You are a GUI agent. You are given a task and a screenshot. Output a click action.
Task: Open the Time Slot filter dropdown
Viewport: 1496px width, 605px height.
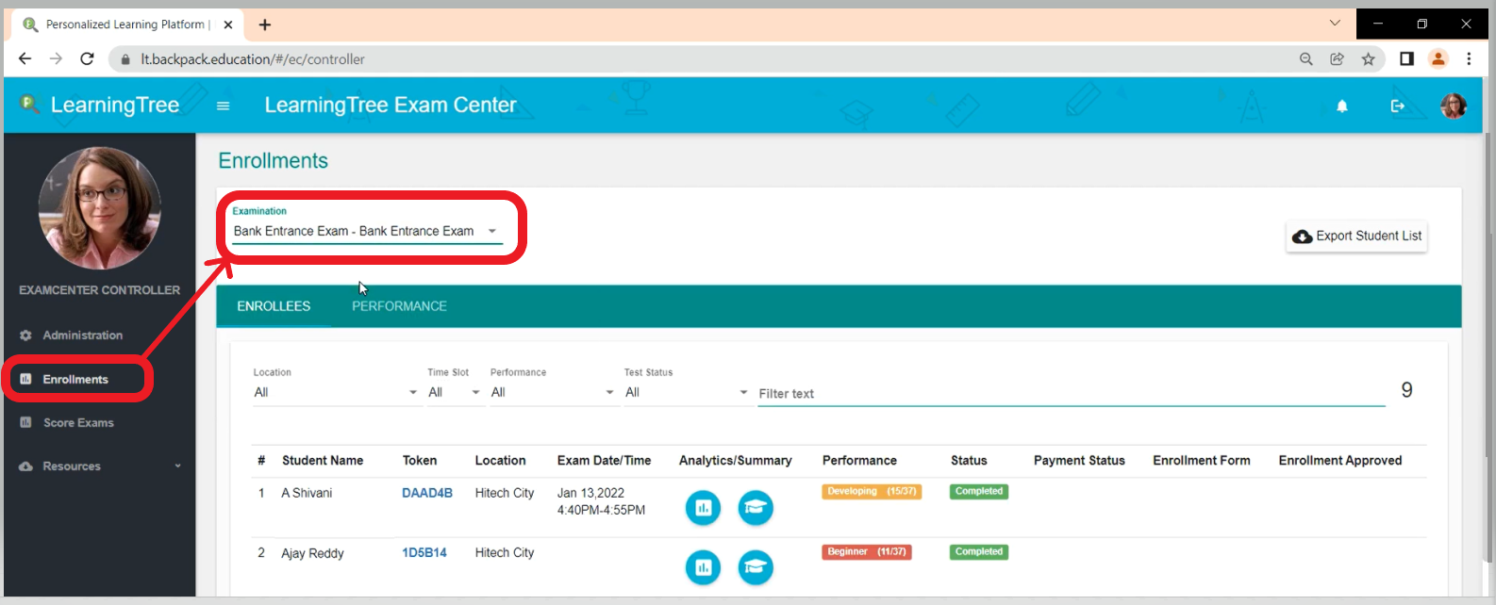pos(454,393)
